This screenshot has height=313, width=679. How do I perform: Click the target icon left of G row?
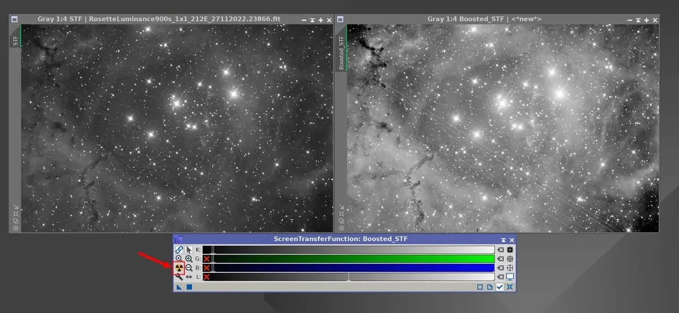point(179,259)
